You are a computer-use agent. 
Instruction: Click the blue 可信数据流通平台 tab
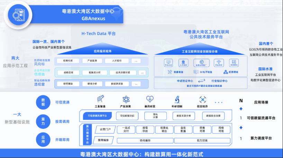point(97,116)
